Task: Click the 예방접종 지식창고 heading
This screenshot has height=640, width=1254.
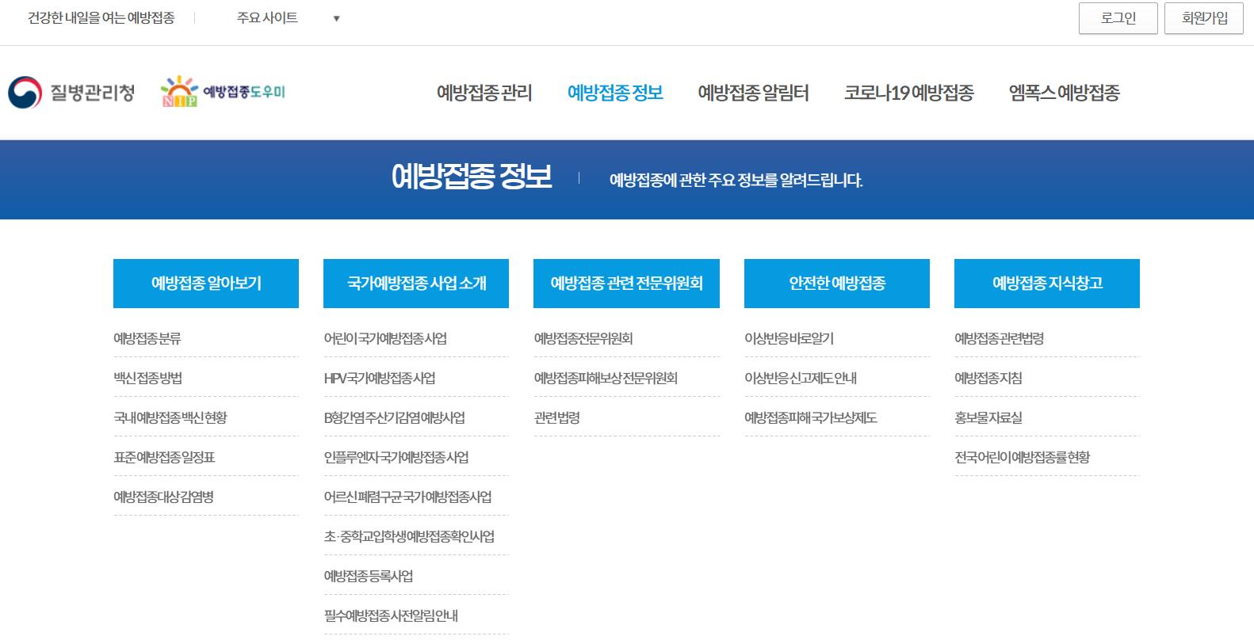Action: pos(1047,284)
